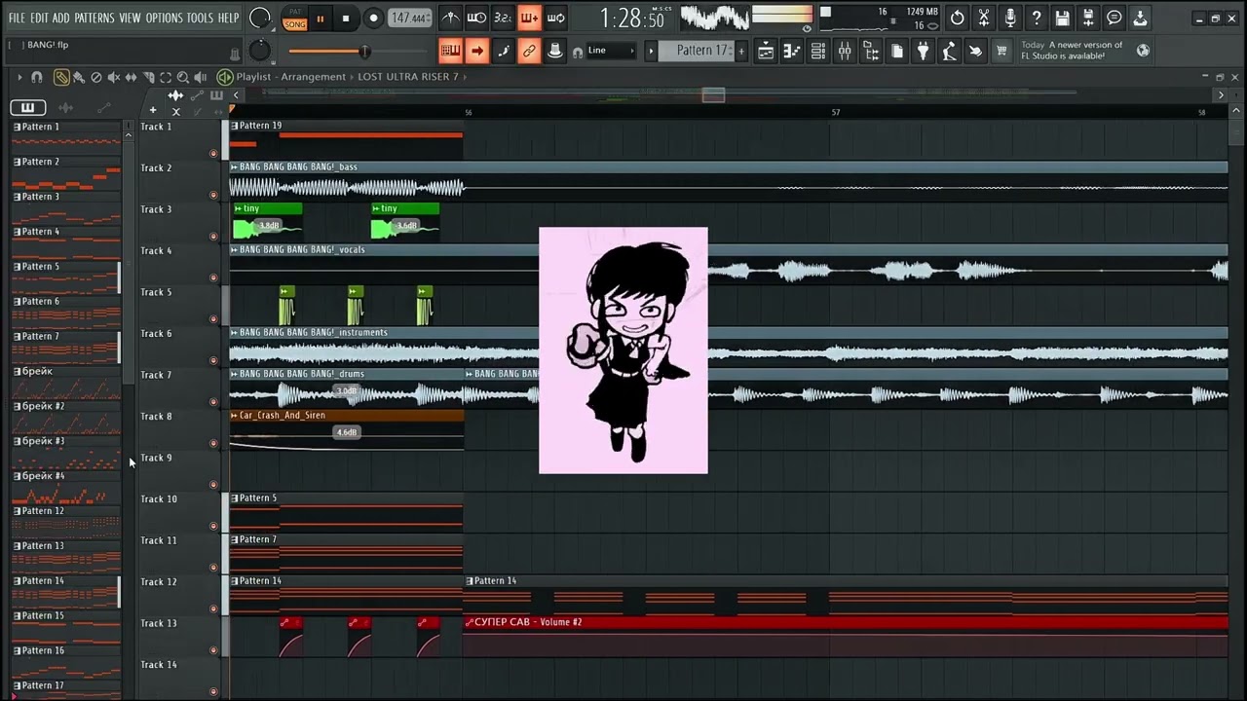
Task: Open the piano roll view icon
Action: (x=792, y=52)
